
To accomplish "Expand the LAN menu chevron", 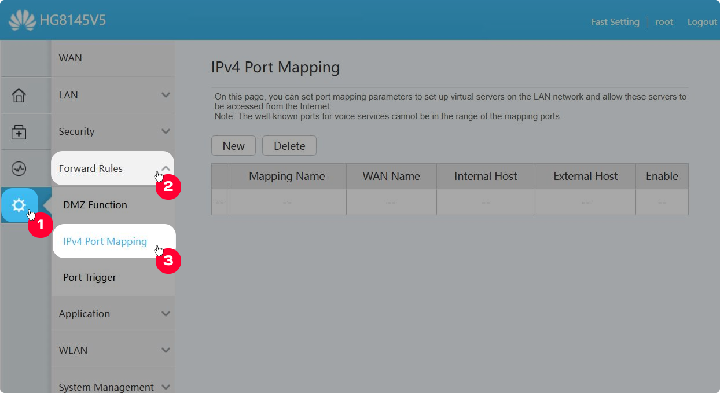I will pyautogui.click(x=166, y=95).
